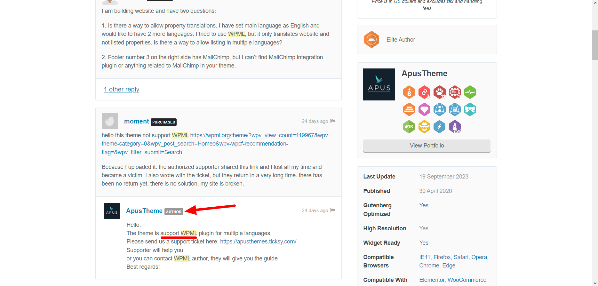598x286 pixels.
Task: Click the paw print collector badge
Action: 440,92
